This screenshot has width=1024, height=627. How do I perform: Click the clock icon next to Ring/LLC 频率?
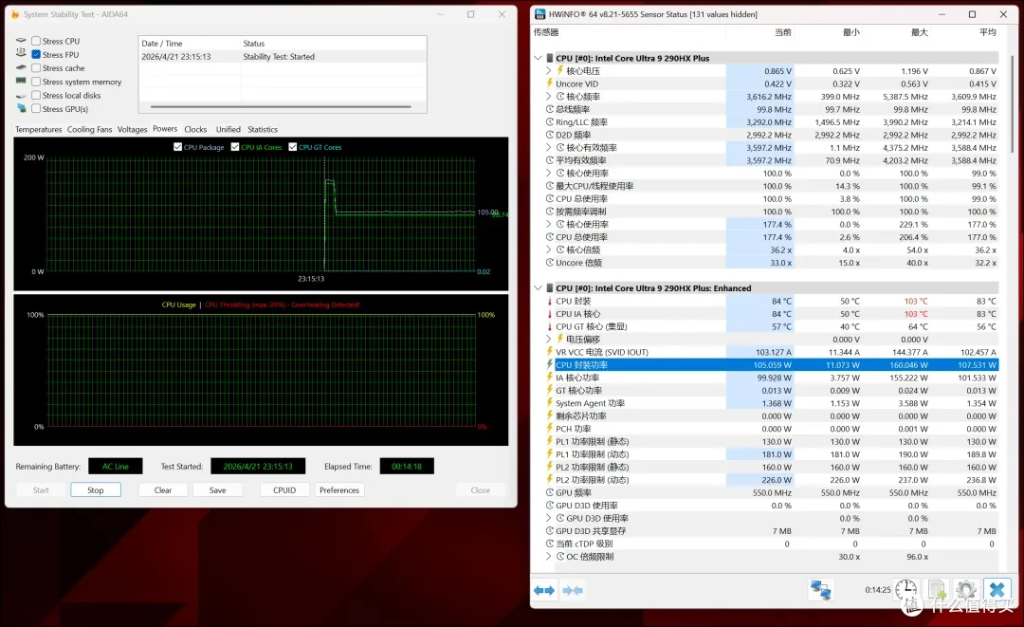[550, 122]
